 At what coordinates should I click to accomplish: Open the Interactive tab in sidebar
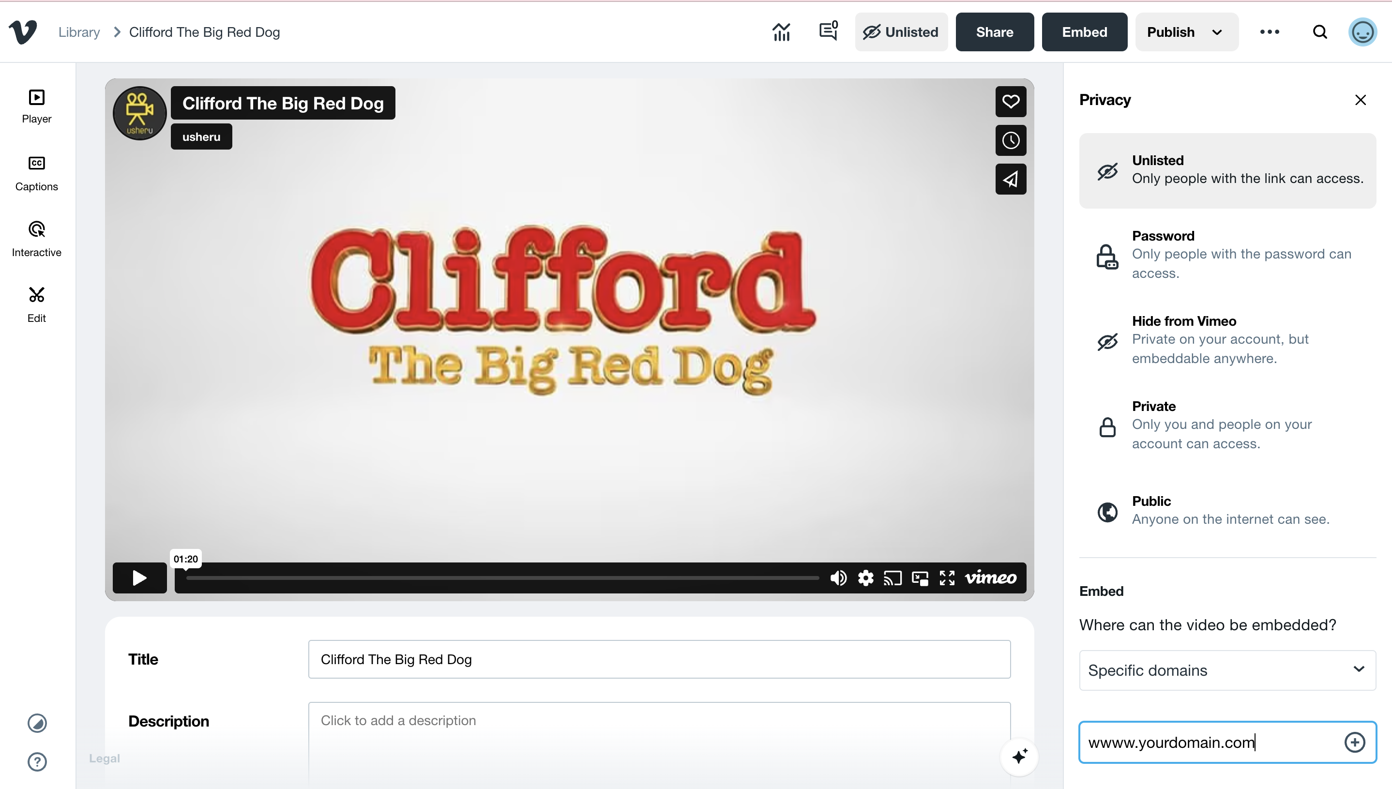[x=37, y=240]
